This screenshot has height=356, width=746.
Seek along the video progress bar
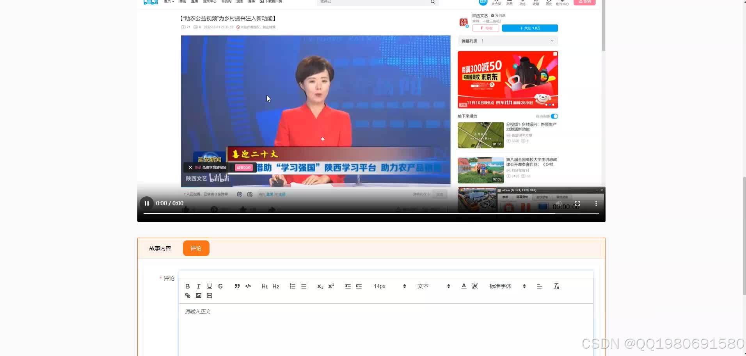pyautogui.click(x=371, y=214)
